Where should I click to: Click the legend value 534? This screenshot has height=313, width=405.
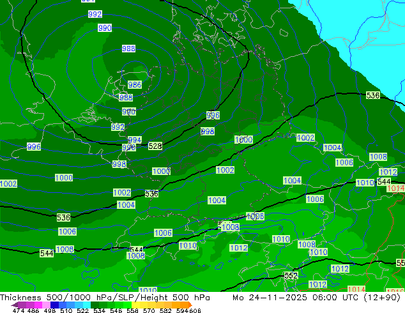pos(100,310)
